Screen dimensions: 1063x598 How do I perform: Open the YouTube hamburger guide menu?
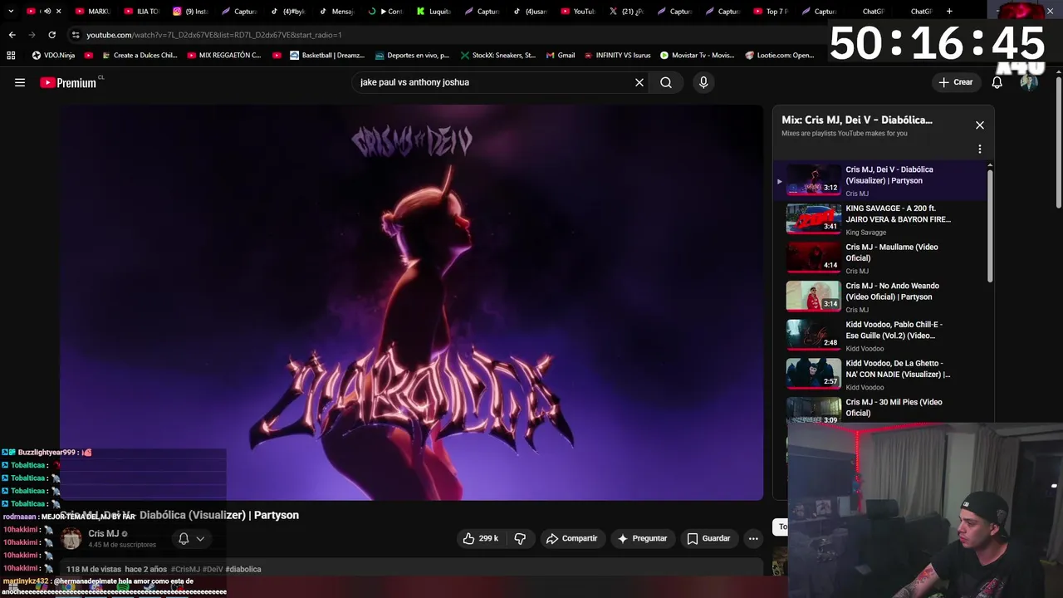tap(20, 82)
